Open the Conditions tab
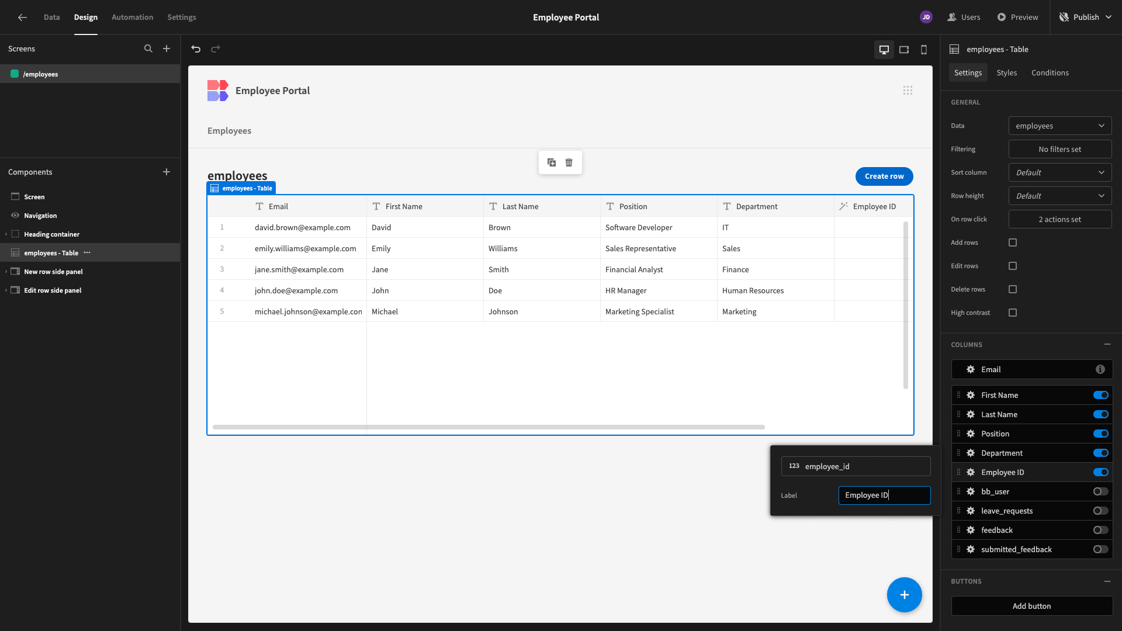1122x631 pixels. pyautogui.click(x=1050, y=73)
